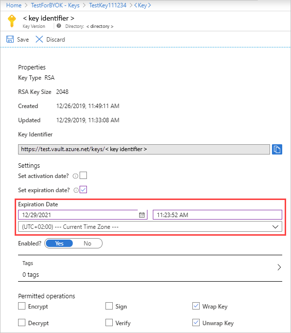This screenshot has width=291, height=333.
Task: Click the expiration time field 11:23:52 AM
Action: (x=217, y=215)
